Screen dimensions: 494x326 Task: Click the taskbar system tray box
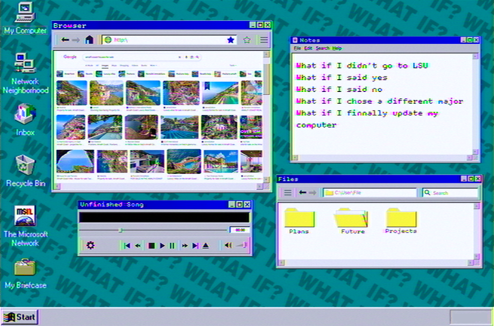click(x=470, y=317)
